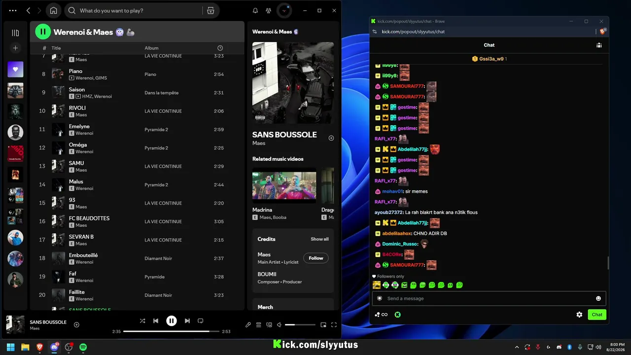Open the Friend Activity icon in Spotify
The width and height of the screenshot is (631, 355).
(268, 10)
